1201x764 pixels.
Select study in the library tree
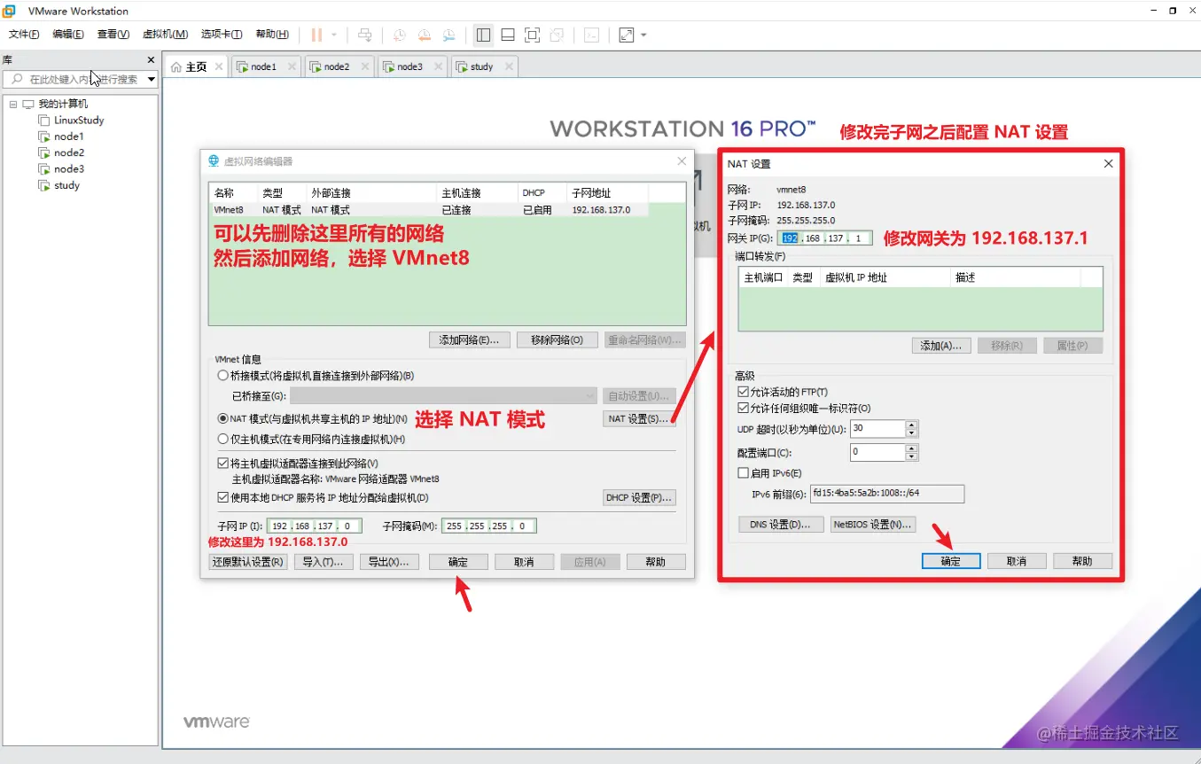tap(66, 185)
